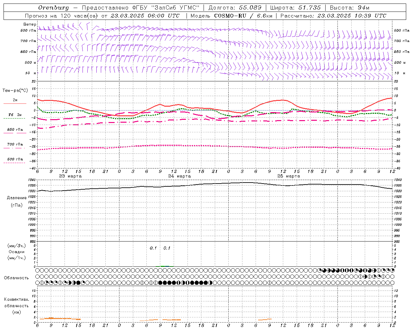Click the "Осадки" precipitation label

pyautogui.click(x=17, y=252)
